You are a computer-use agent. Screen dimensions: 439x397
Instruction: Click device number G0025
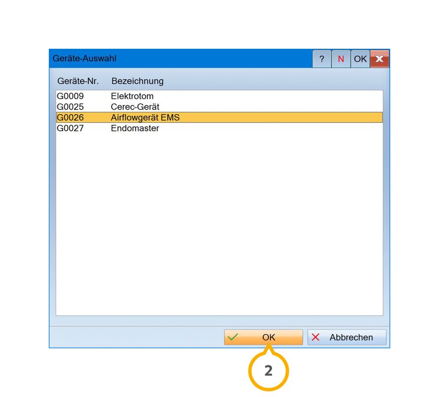(70, 107)
